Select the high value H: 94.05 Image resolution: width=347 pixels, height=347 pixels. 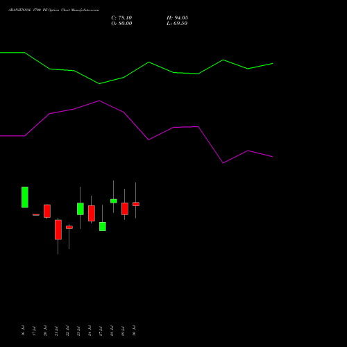tap(177, 18)
